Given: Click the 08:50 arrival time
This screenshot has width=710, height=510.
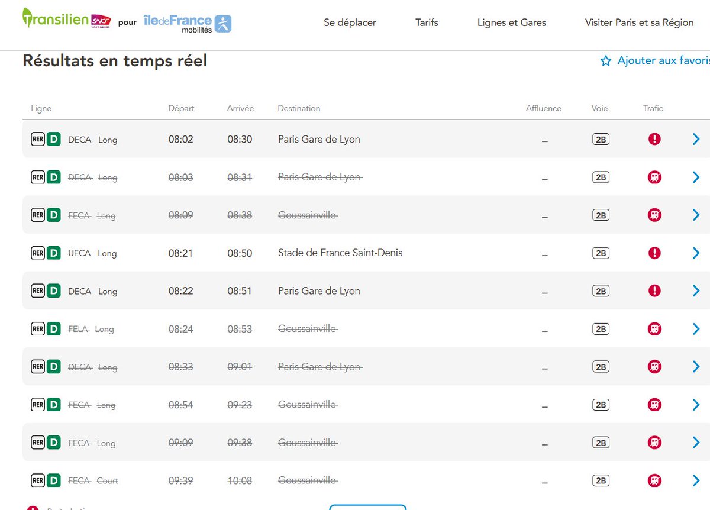Looking at the screenshot, I should (x=240, y=253).
